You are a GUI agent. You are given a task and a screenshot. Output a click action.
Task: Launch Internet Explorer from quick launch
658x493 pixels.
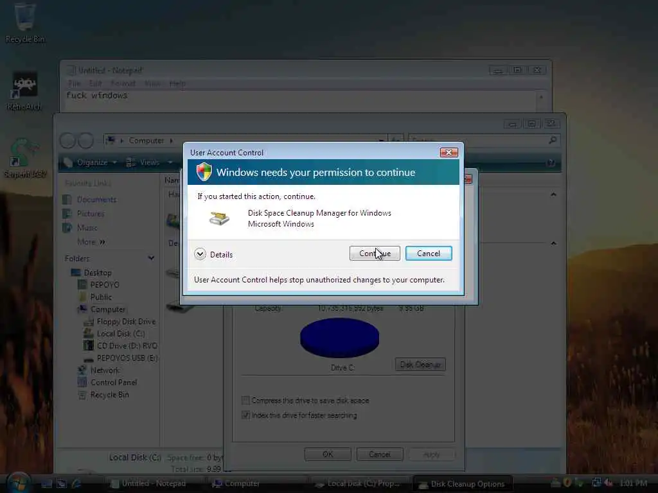click(76, 484)
